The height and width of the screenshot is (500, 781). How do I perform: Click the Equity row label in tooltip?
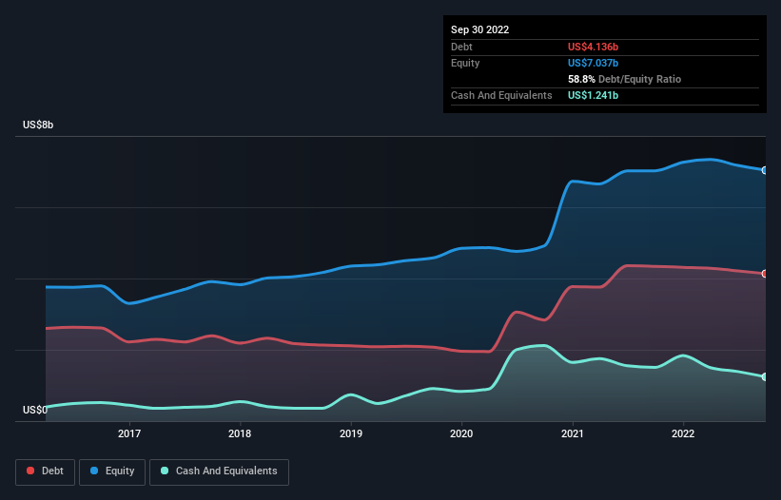[465, 63]
